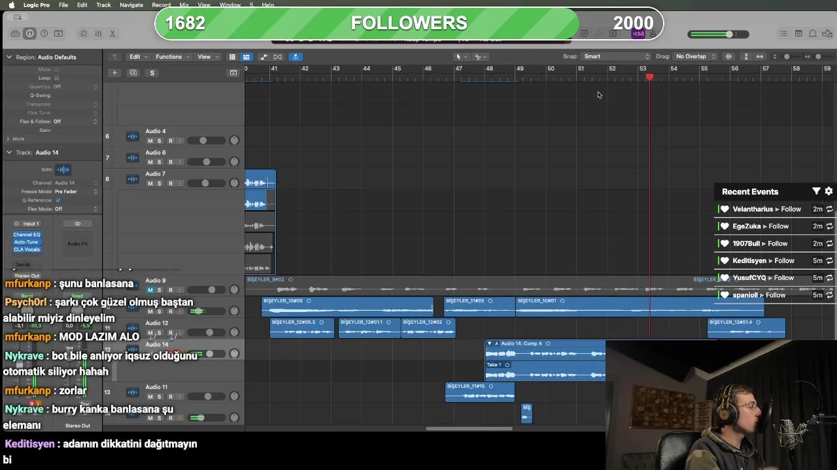Open the Recent Events filter icon
Screen dimensions: 837x470
coord(816,191)
